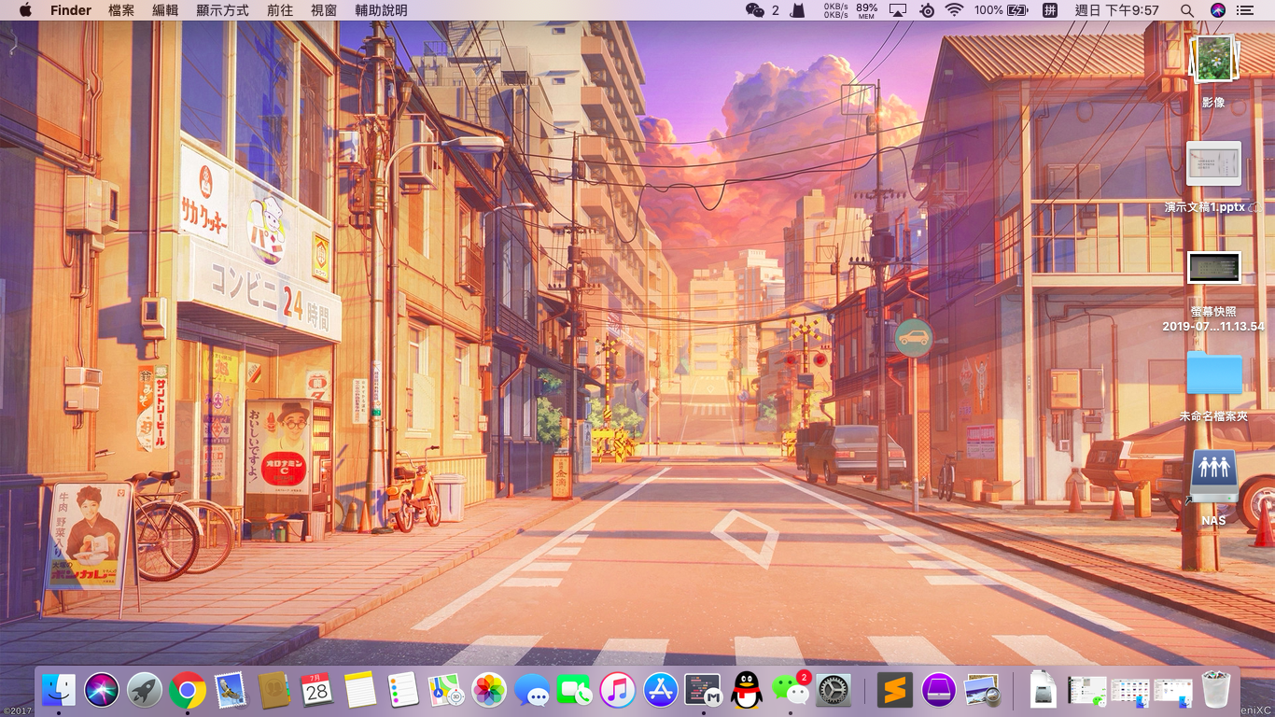1275x717 pixels.
Task: Open the 顯示方式 menu
Action: (222, 10)
